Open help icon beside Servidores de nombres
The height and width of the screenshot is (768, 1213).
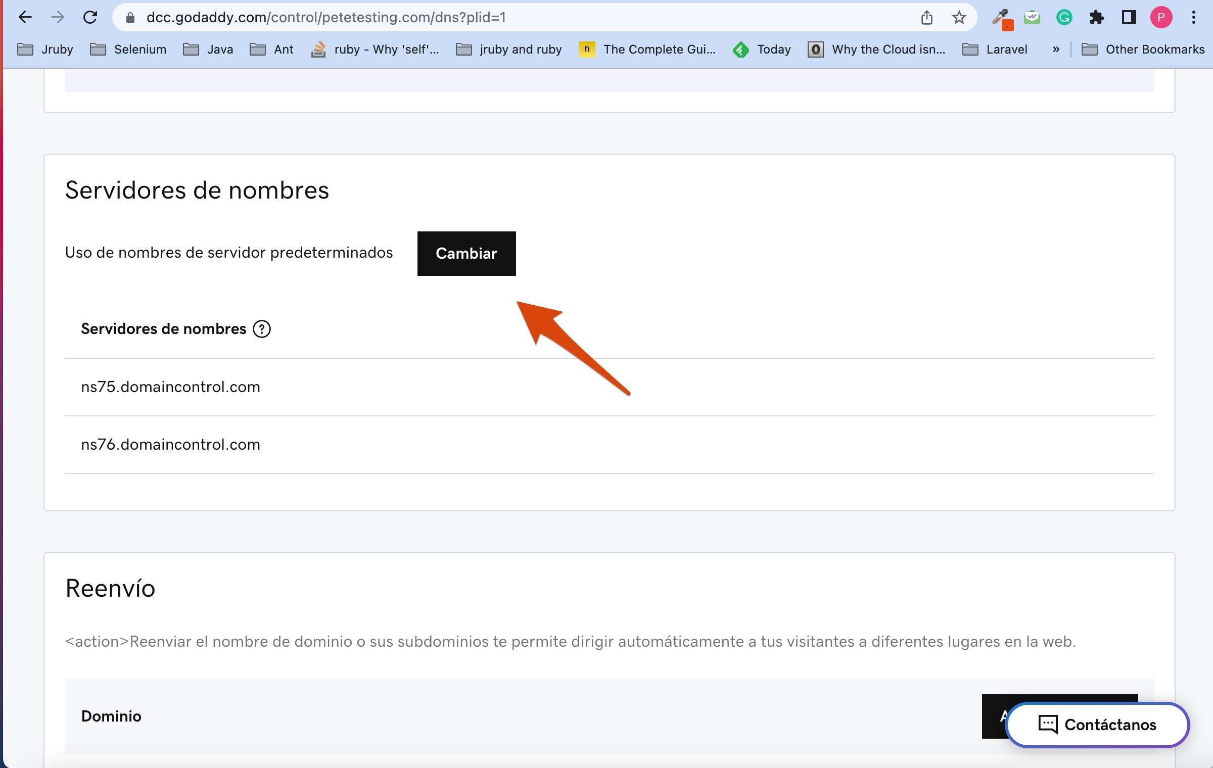pos(262,329)
